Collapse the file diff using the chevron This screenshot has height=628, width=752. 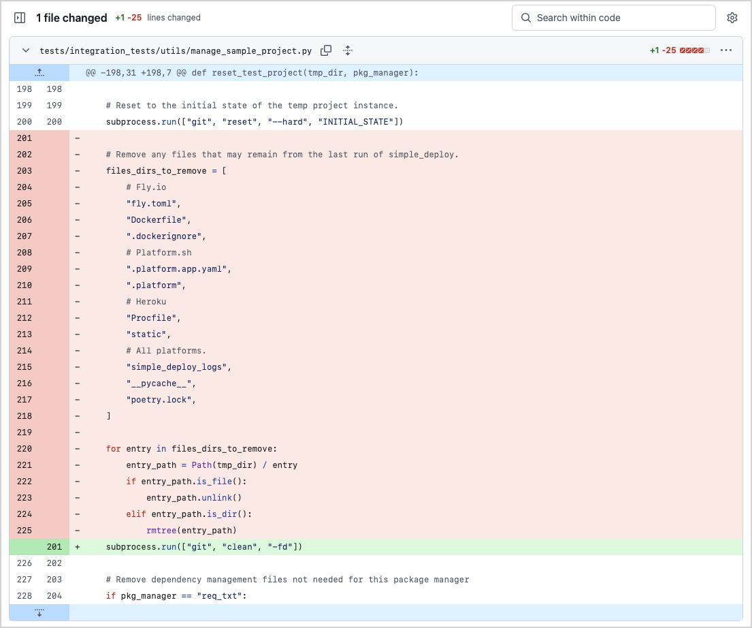point(26,50)
